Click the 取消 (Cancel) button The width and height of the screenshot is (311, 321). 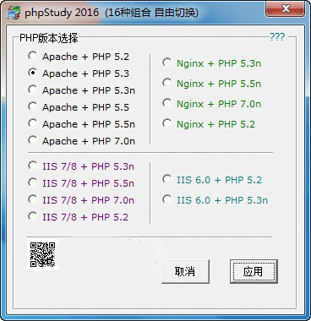(185, 271)
